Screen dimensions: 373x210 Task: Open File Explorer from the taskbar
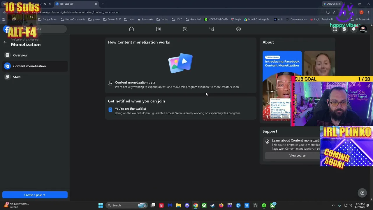point(178,205)
